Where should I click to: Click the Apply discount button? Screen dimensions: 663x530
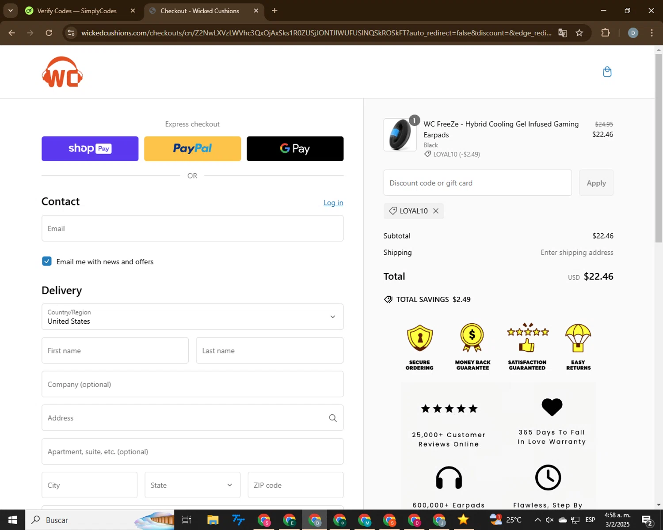click(596, 183)
